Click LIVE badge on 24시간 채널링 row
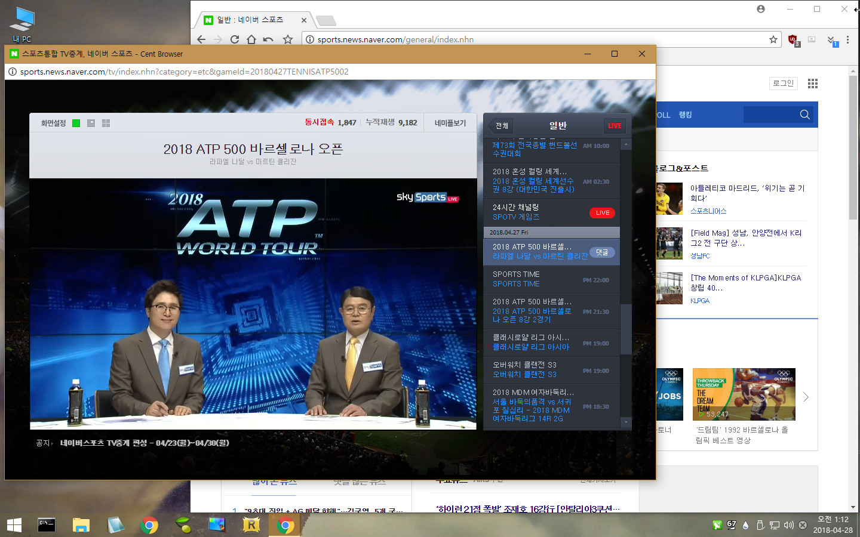The width and height of the screenshot is (860, 537). (x=603, y=213)
